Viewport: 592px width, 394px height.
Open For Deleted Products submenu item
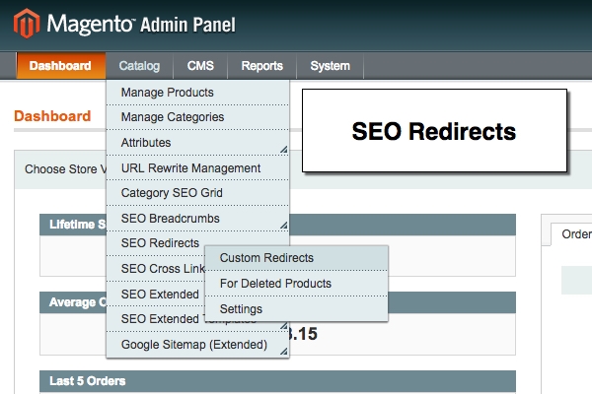(296, 283)
